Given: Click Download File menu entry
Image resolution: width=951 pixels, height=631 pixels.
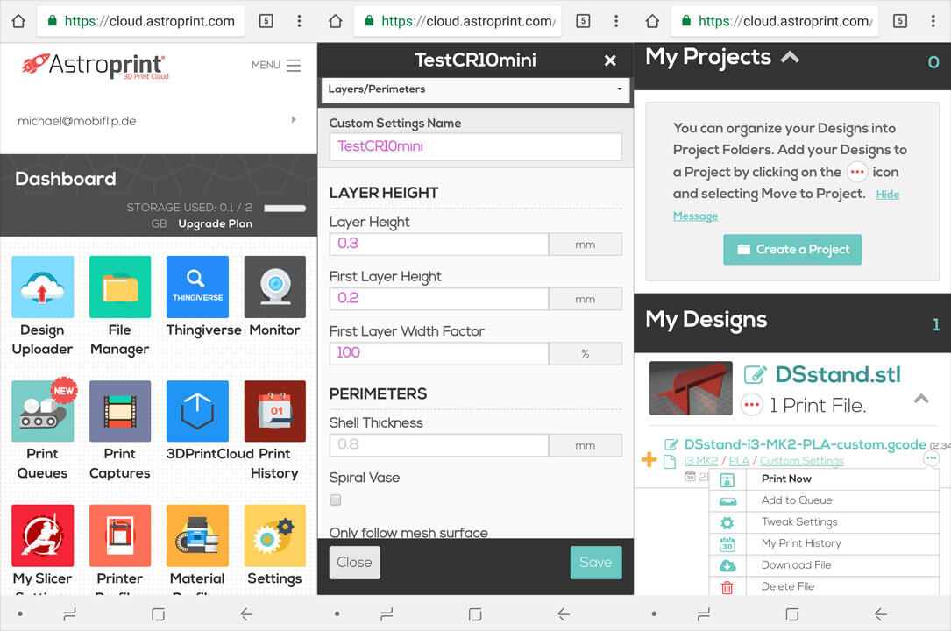Looking at the screenshot, I should click(x=796, y=565).
